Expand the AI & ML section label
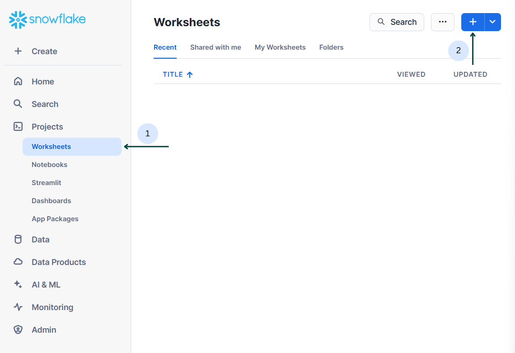The width and height of the screenshot is (515, 353). pos(46,285)
